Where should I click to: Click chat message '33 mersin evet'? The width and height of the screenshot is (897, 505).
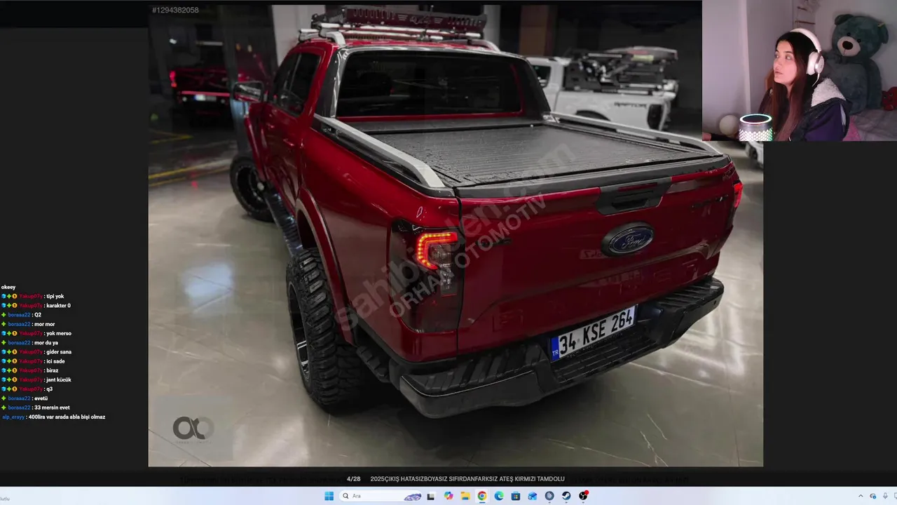52,408
